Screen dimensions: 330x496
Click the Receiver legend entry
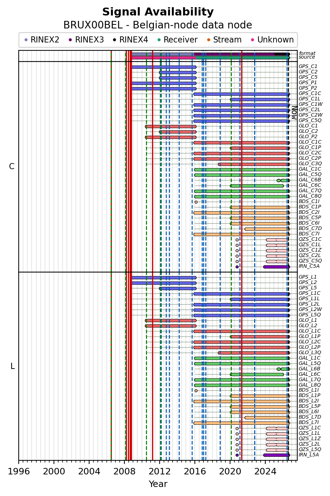click(177, 40)
